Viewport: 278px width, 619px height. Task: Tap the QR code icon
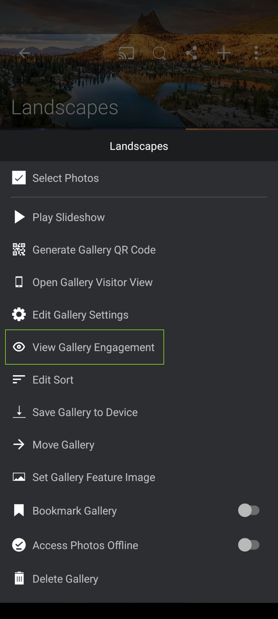click(19, 250)
